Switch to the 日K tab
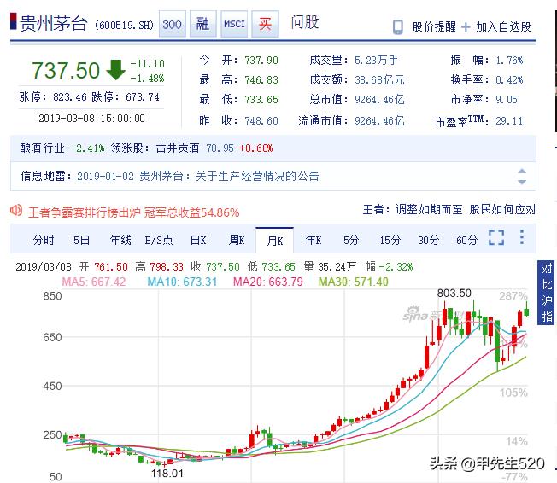This screenshot has height=483, width=557. pos(198,241)
